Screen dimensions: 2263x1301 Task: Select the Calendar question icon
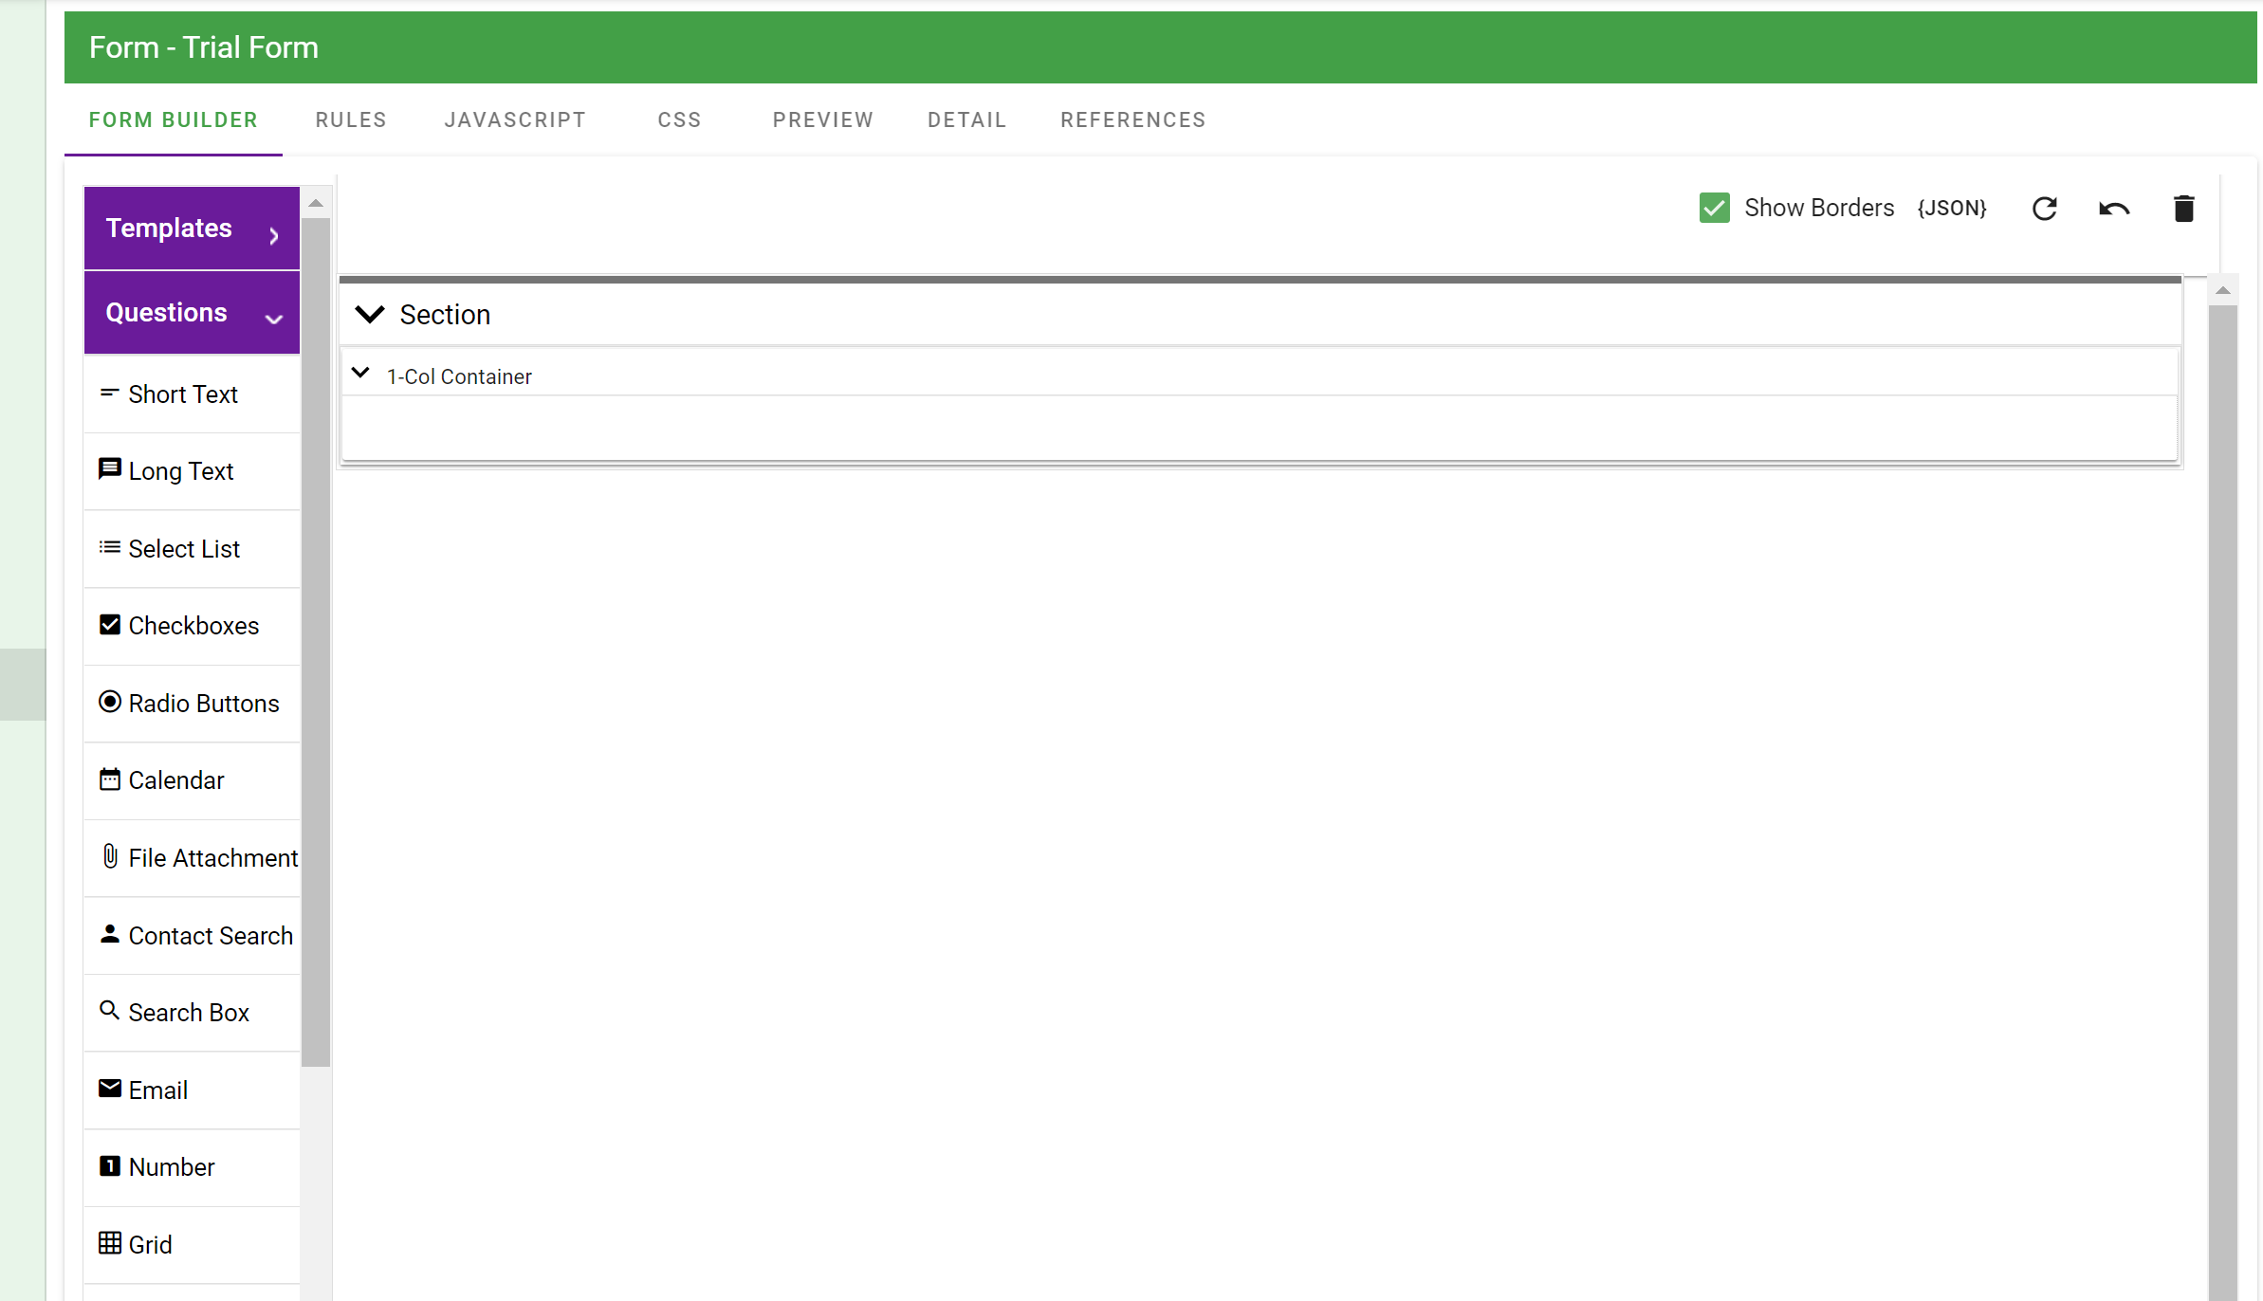pos(110,779)
